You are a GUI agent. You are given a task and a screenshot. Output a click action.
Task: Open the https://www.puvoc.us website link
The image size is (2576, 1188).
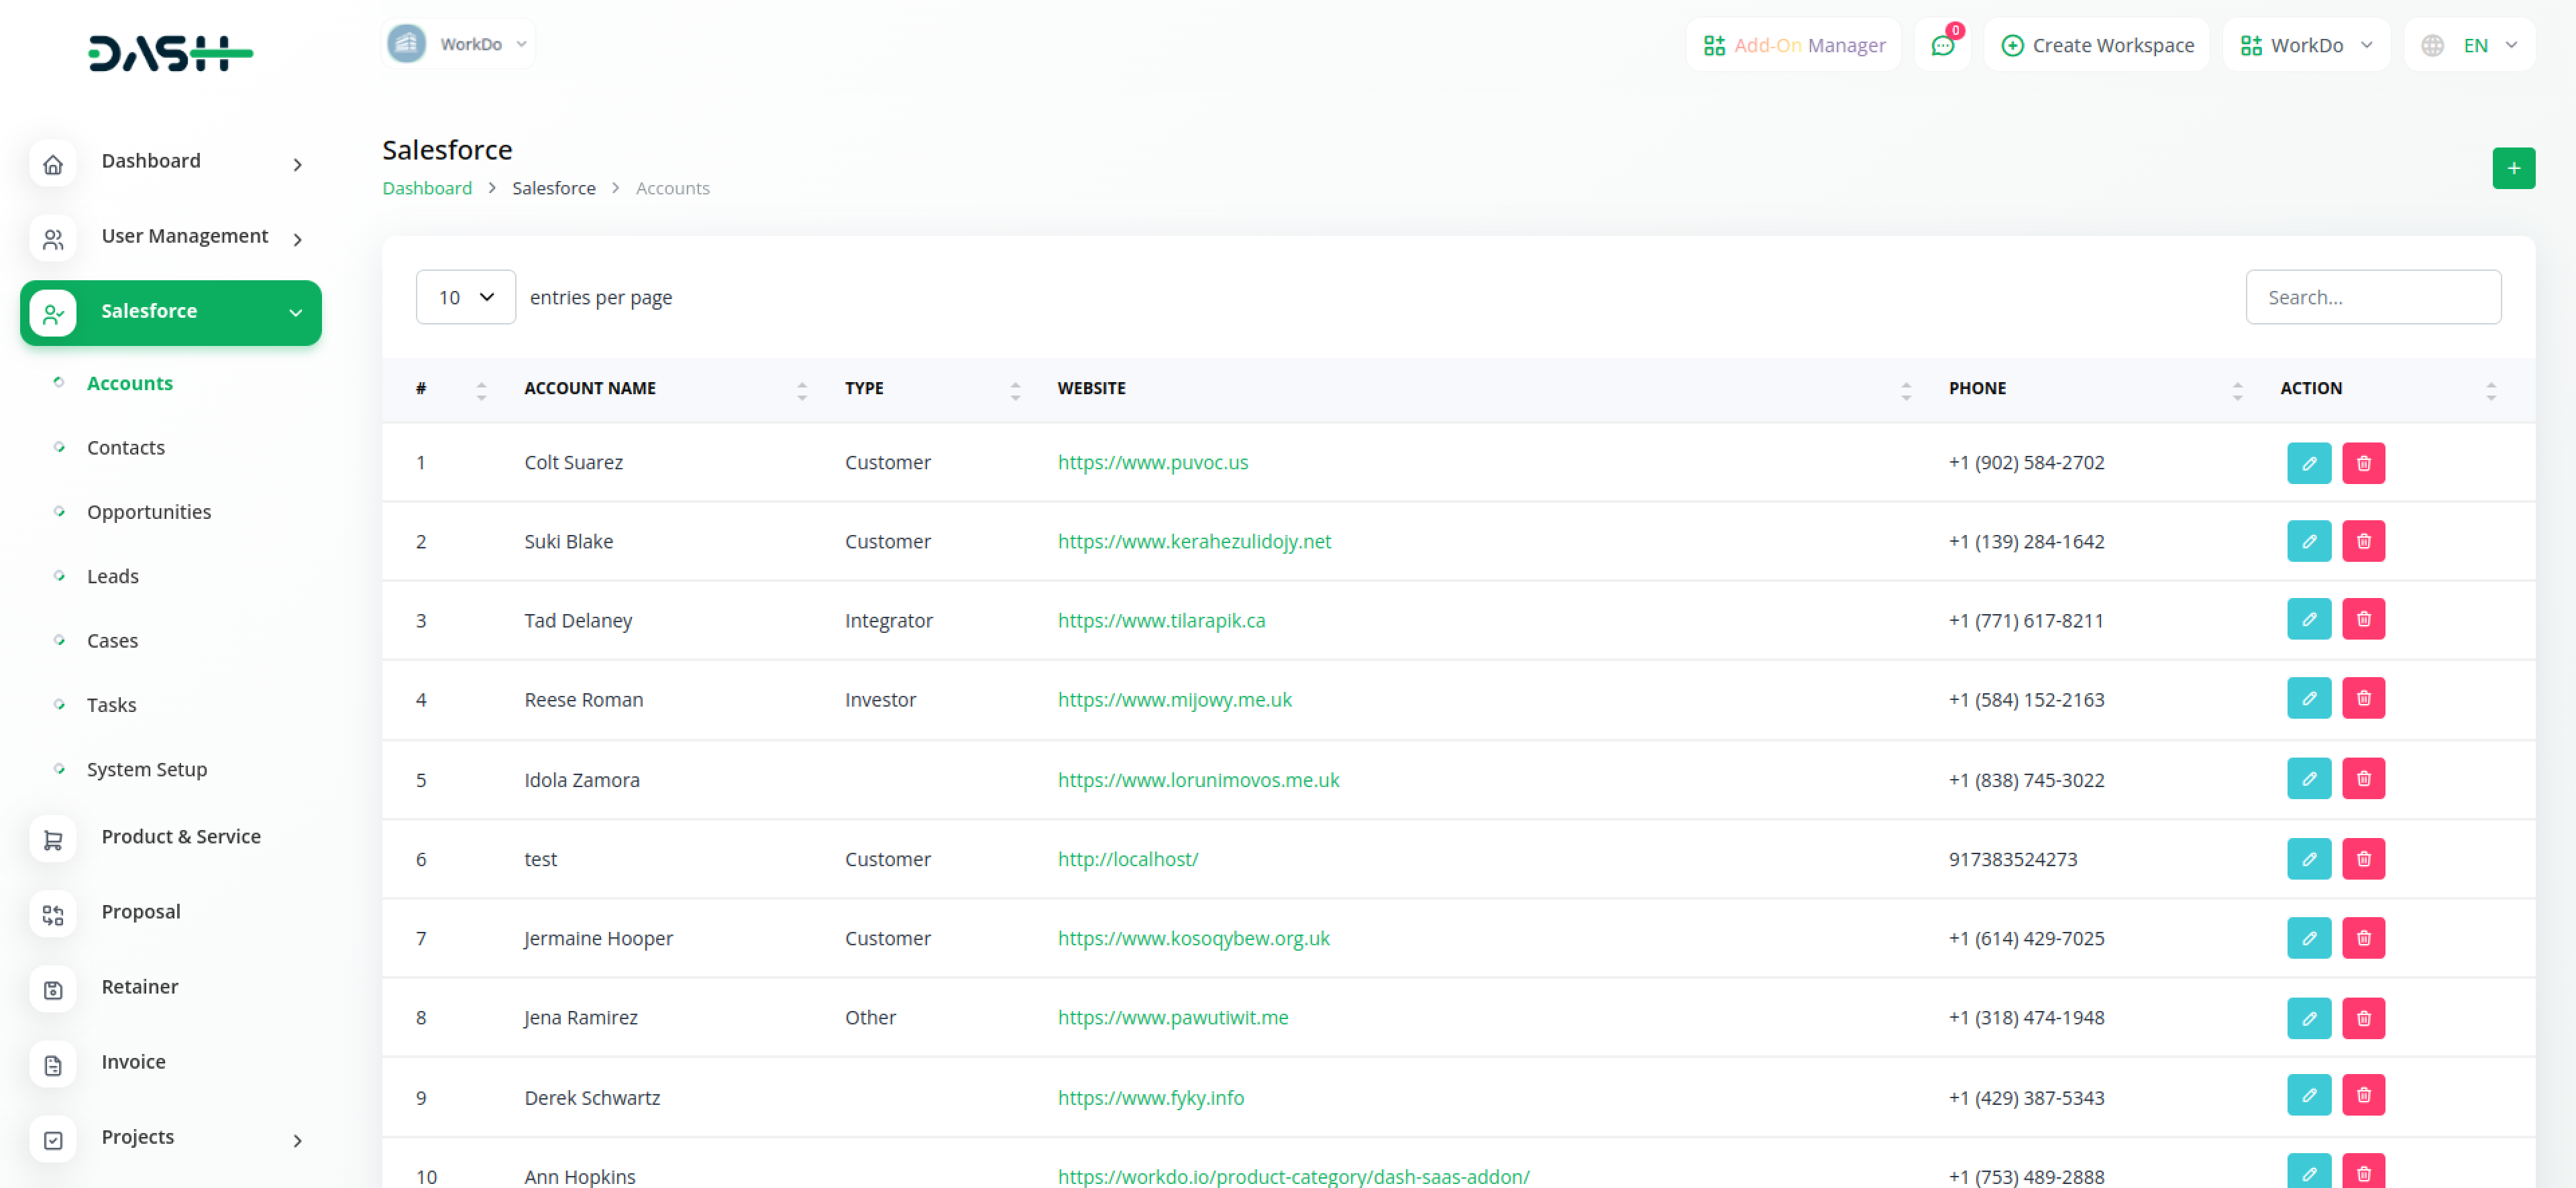[x=1152, y=463]
